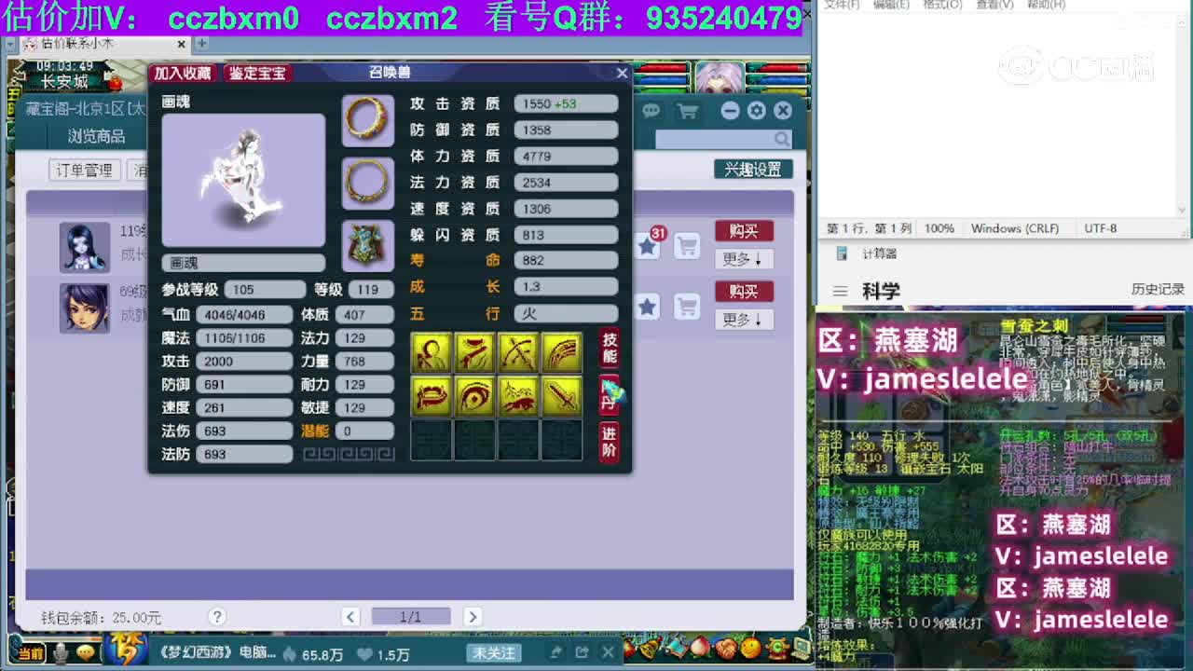Open the second listing's character avatar
The image size is (1193, 671).
[85, 308]
